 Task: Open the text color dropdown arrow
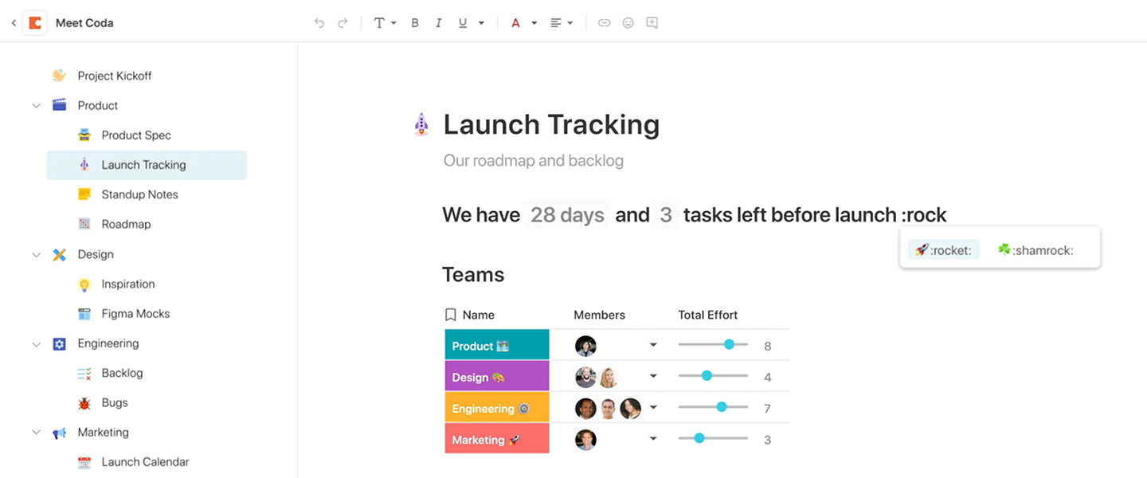534,23
